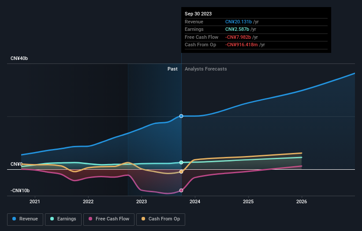Click the teal Earnings data point marker
The image size is (362, 231).
coord(181,163)
